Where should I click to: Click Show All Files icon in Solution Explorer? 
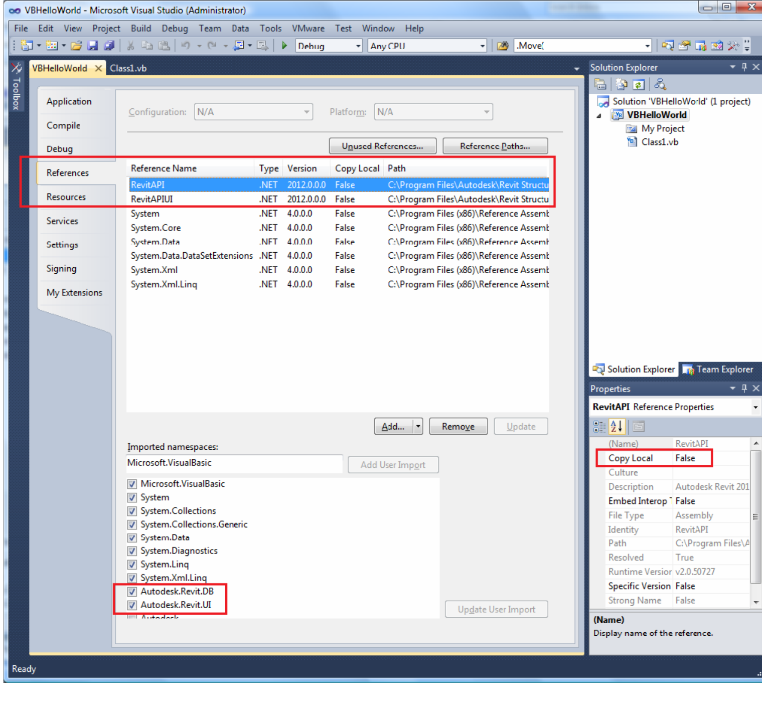pos(622,84)
